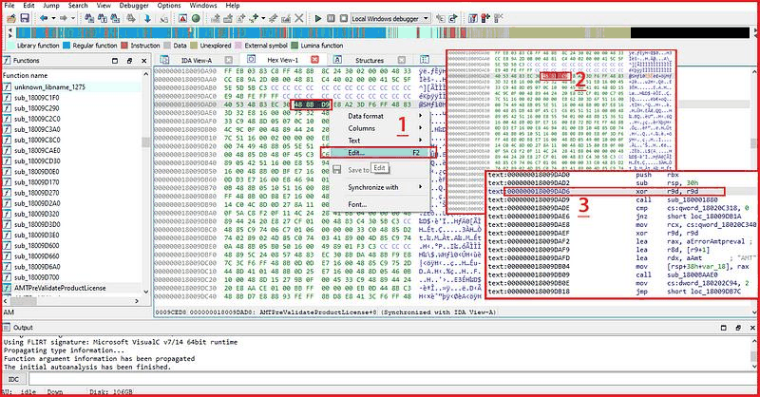Float the Functions panel

click(x=129, y=61)
